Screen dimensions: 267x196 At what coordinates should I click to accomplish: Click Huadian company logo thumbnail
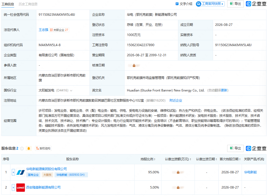20,172
